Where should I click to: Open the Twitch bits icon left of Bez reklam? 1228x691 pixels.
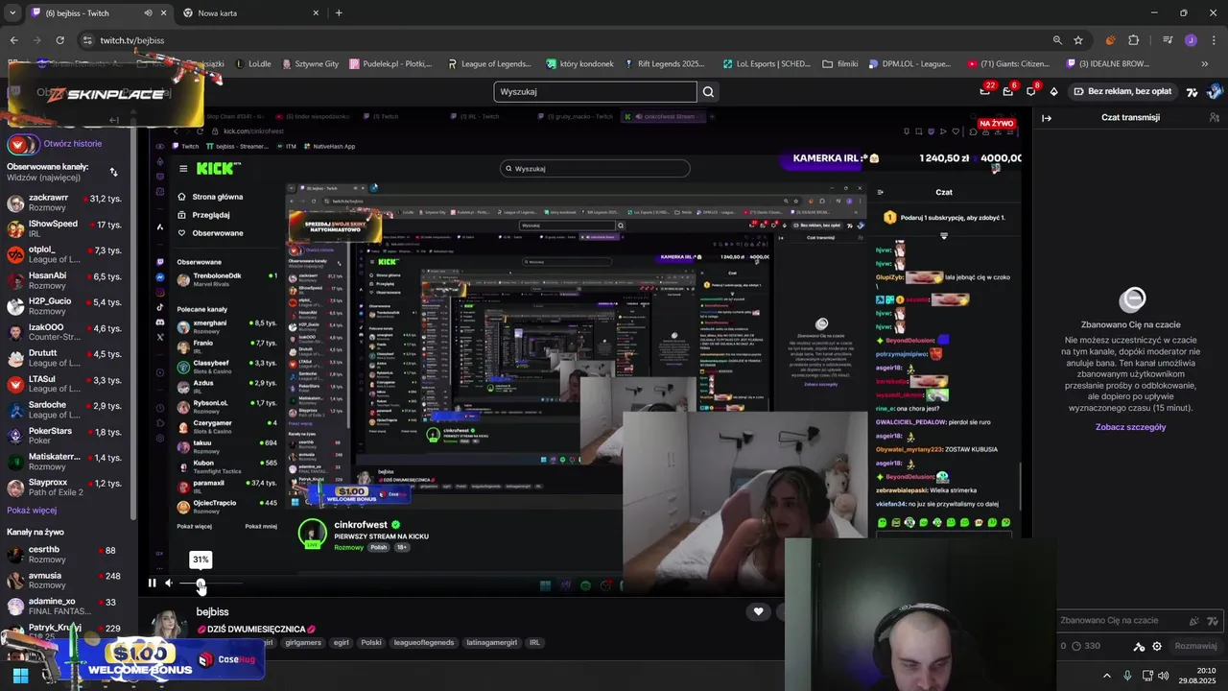1053,92
